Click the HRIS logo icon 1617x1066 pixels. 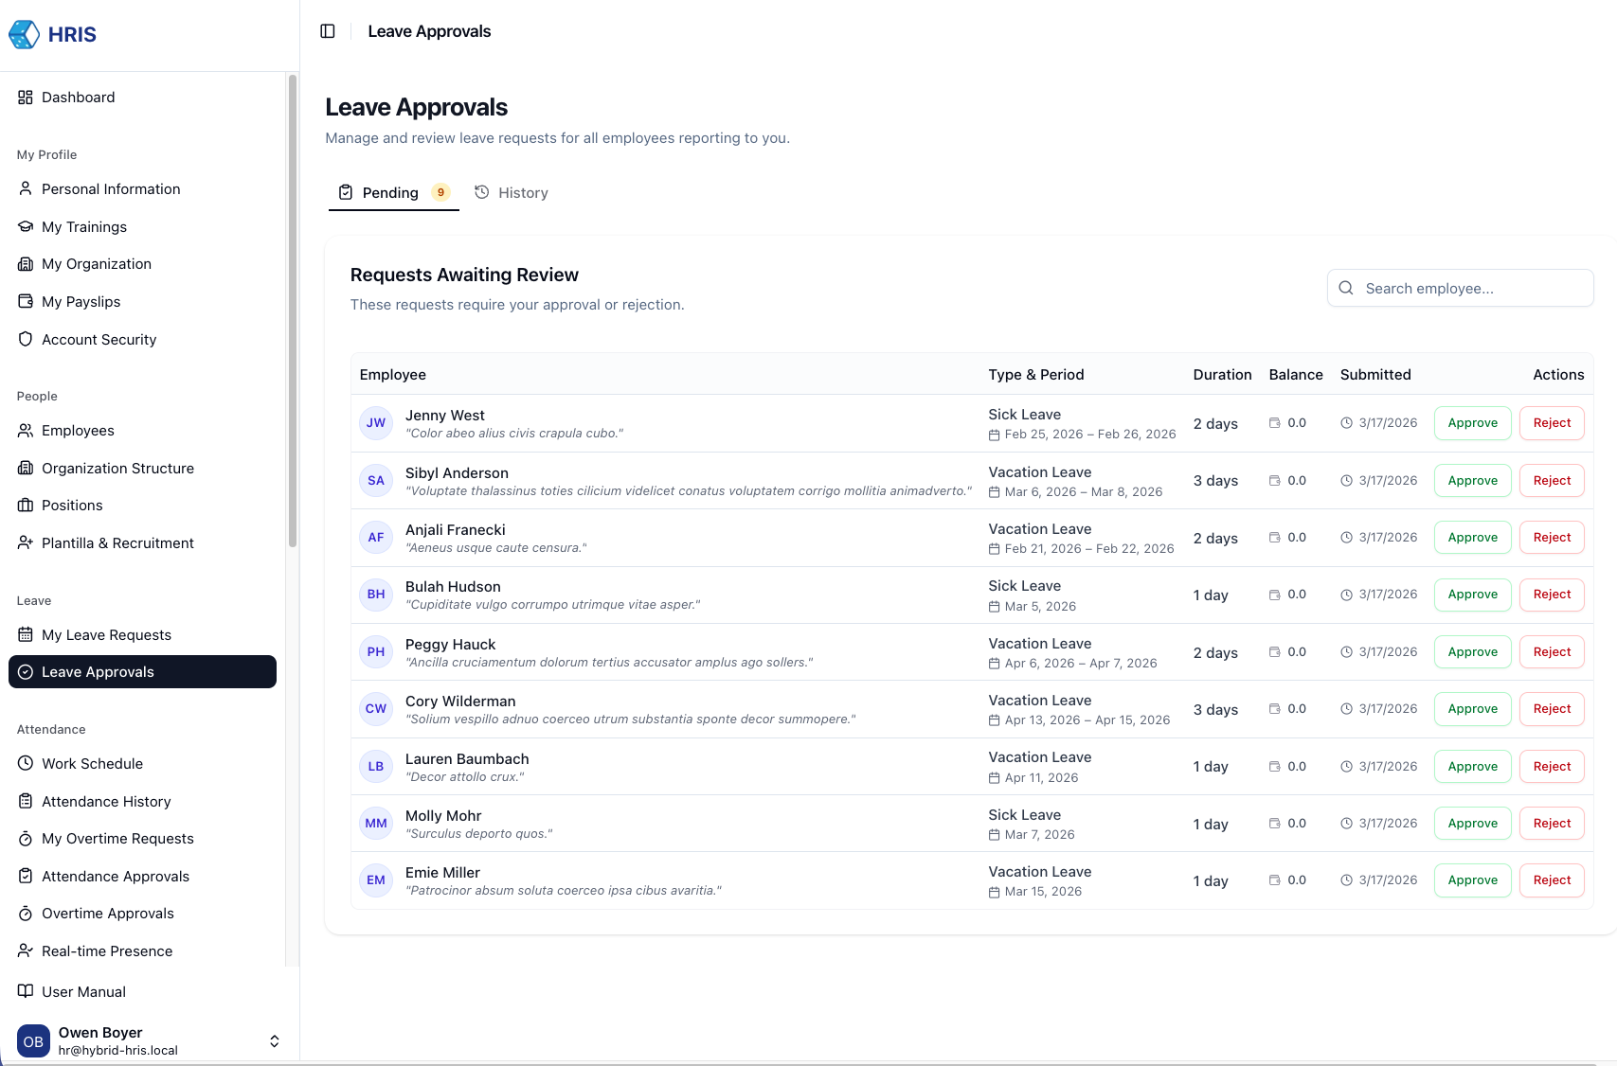[x=24, y=34]
